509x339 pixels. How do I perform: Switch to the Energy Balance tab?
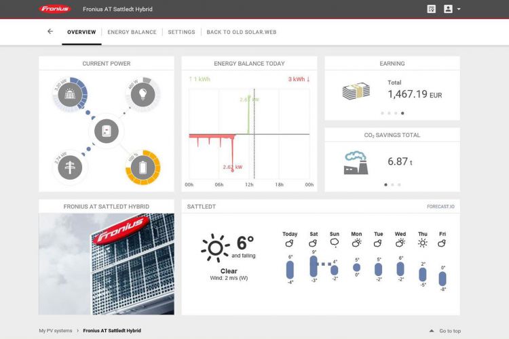tap(132, 32)
